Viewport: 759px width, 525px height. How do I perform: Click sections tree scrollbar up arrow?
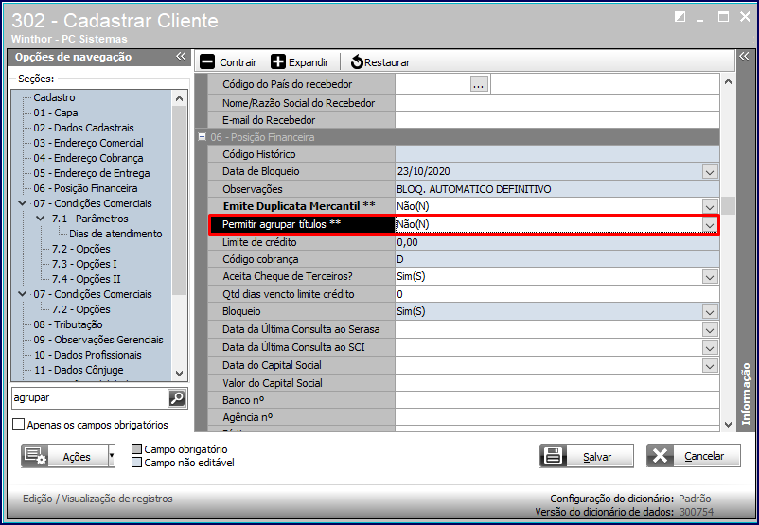(179, 98)
